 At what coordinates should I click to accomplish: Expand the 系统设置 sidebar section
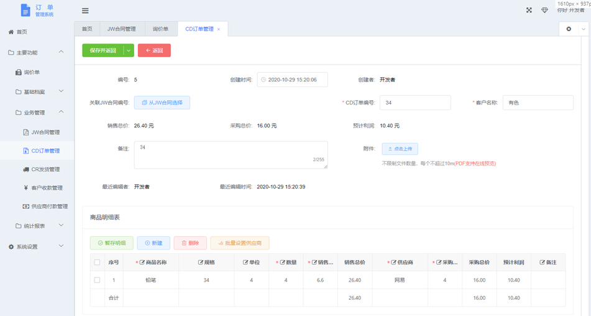click(61, 246)
